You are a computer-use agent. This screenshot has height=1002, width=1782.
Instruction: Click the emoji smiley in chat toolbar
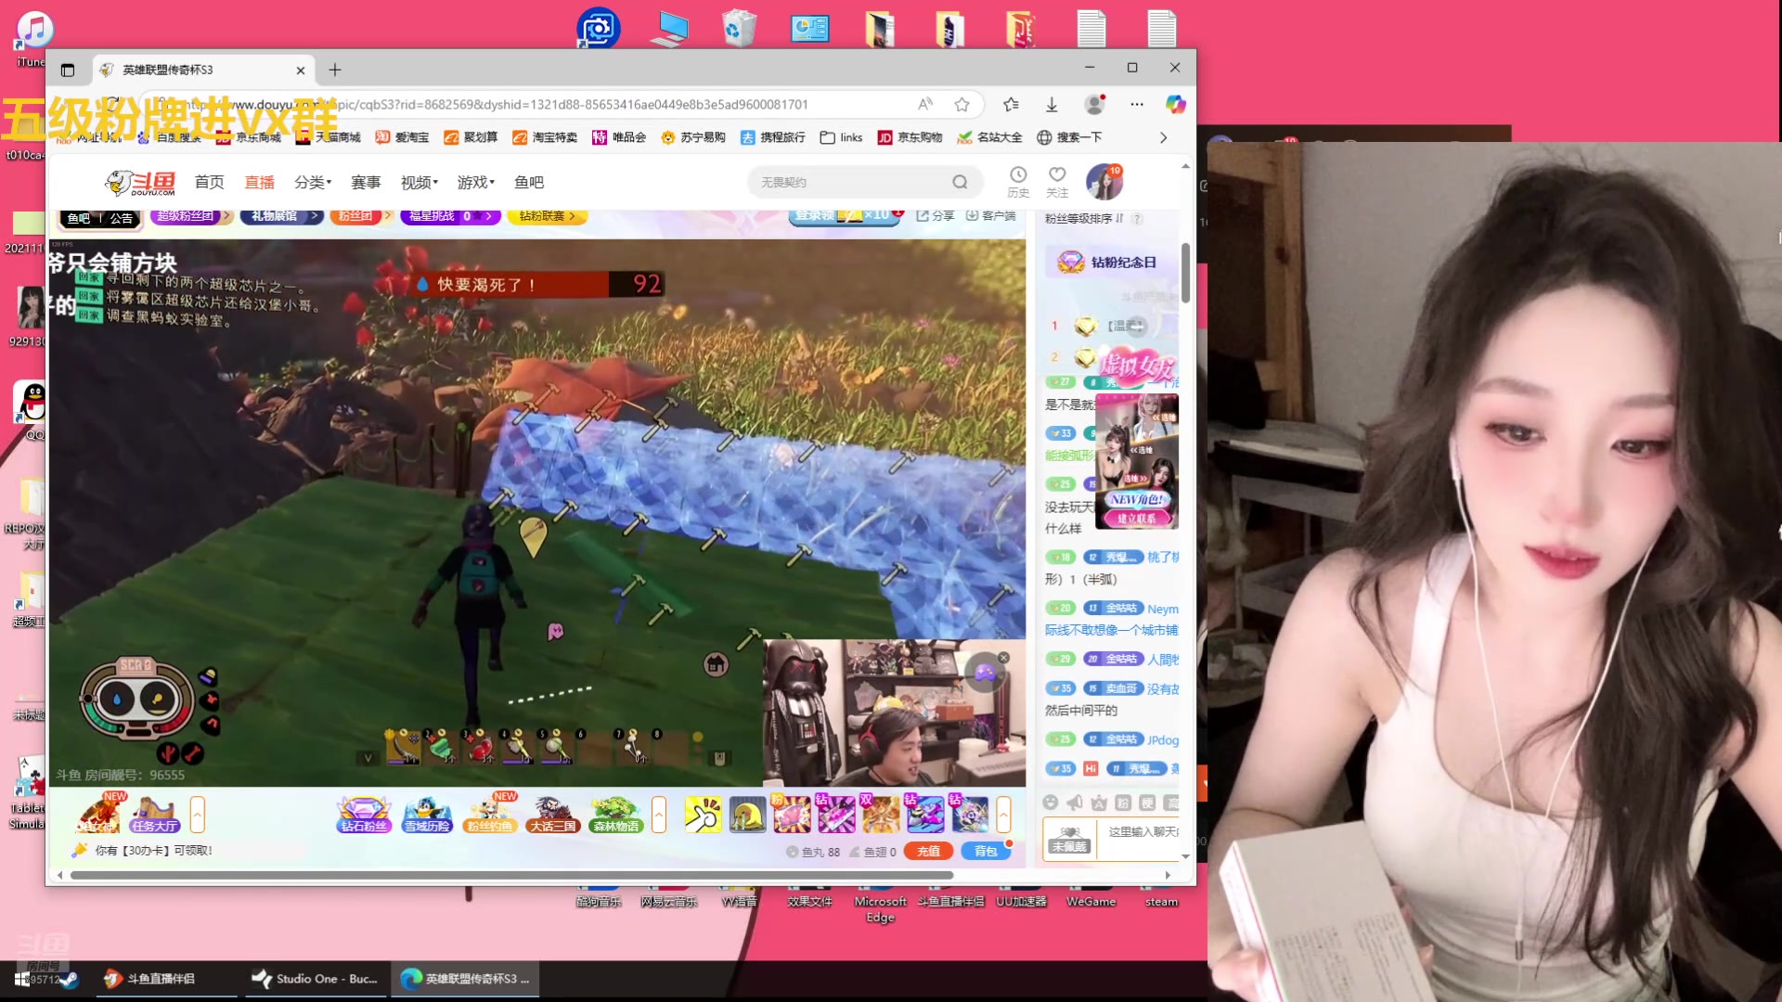click(x=1051, y=803)
